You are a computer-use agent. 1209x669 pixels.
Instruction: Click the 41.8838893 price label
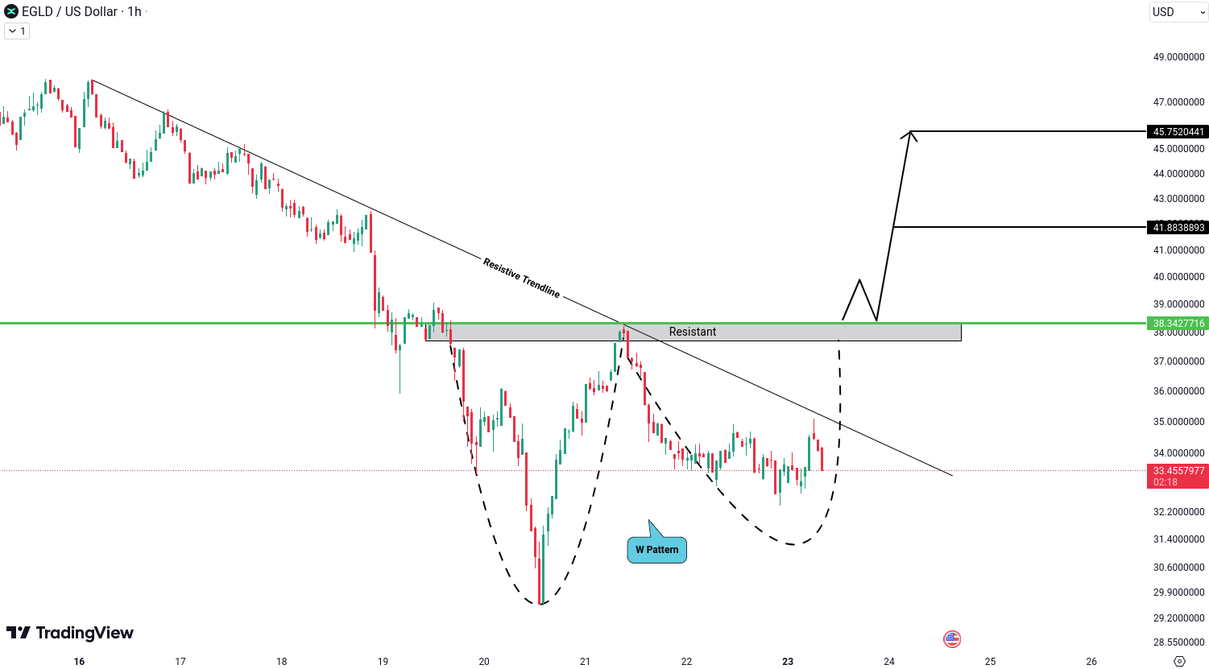[1178, 228]
